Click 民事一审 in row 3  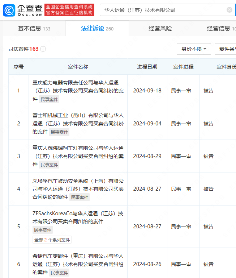point(181,156)
